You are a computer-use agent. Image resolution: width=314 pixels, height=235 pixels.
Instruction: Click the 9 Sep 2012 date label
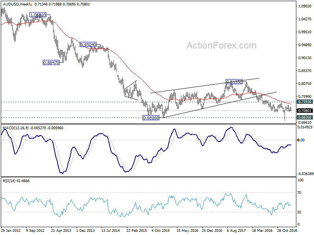tap(35, 231)
